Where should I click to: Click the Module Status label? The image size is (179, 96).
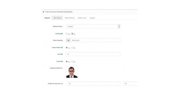(x=58, y=27)
